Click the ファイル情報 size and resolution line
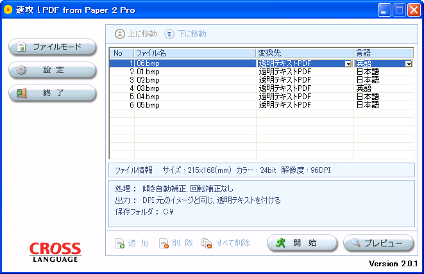424x274 pixels. (x=223, y=170)
